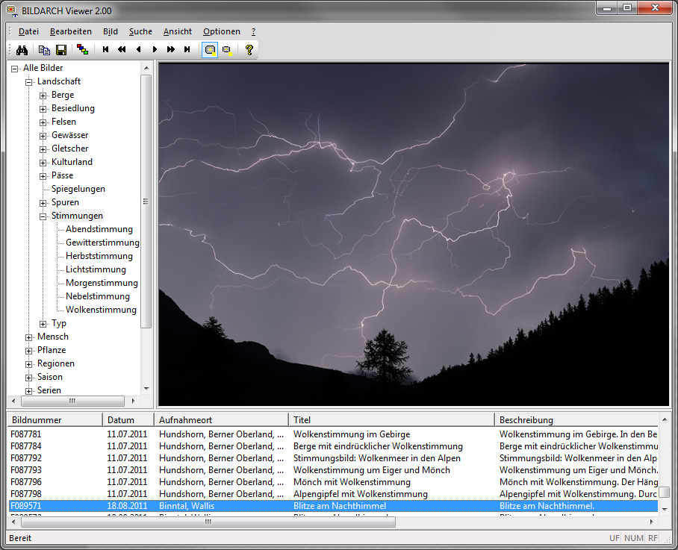678x550 pixels.
Task: Open the ? help menu
Action: coord(253,31)
